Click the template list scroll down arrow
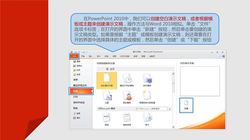 pyautogui.click(x=173, y=127)
